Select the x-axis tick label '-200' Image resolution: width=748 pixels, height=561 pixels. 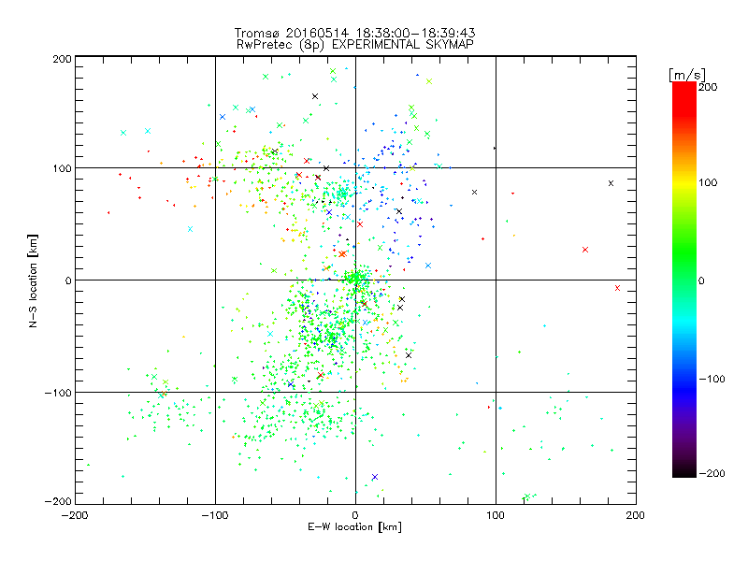75,515
